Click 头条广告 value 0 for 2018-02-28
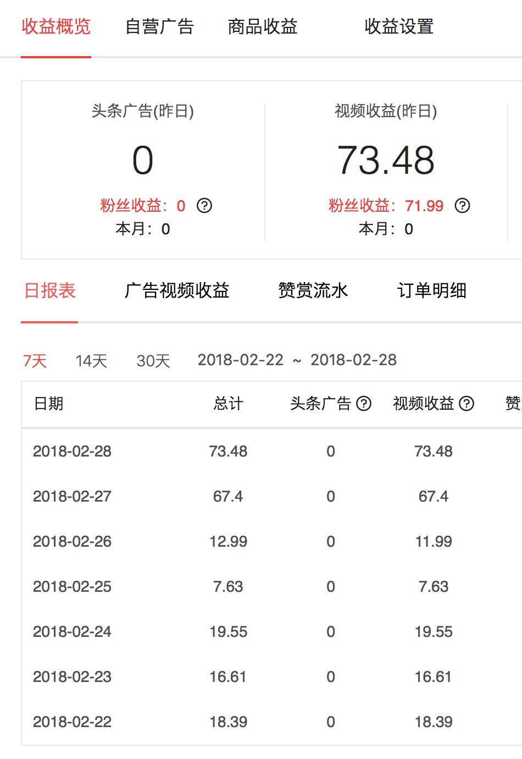Screen dimensions: 522x759 coord(331,452)
